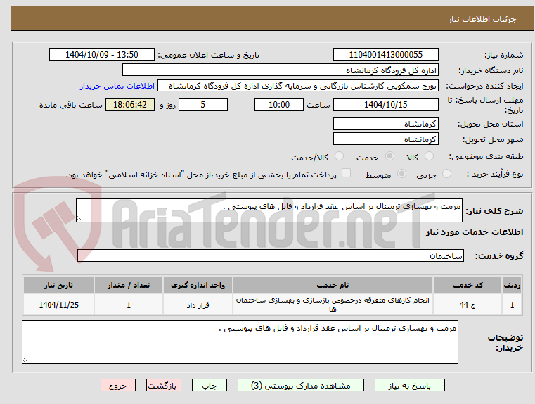Click service name cell 'انجام کارهای متفرقه'
The image size is (535, 404).
click(x=333, y=305)
